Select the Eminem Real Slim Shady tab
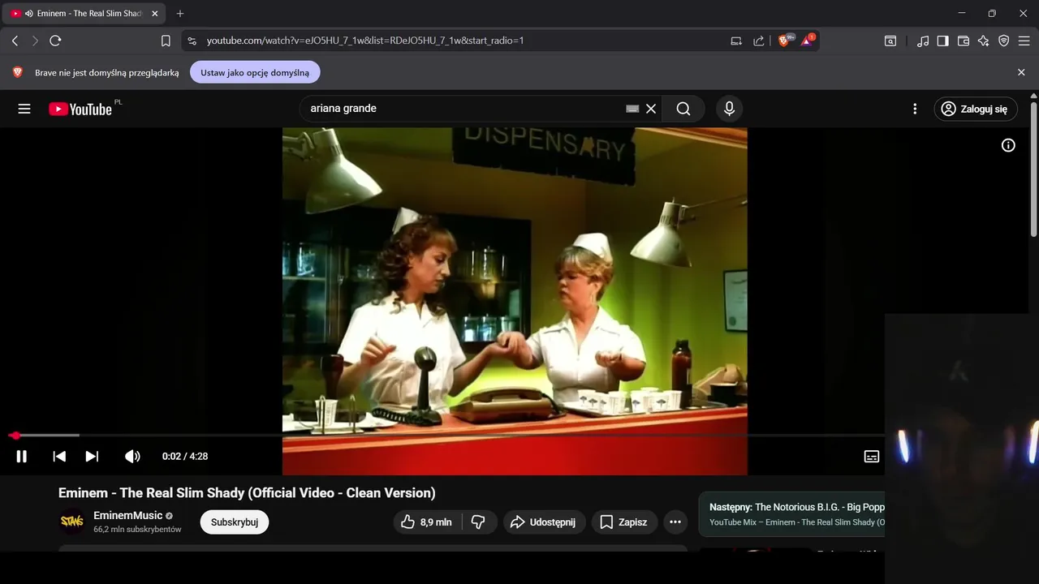The width and height of the screenshot is (1039, 584). click(85, 14)
